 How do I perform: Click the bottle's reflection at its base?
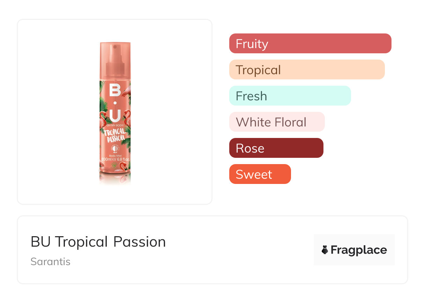(x=115, y=178)
